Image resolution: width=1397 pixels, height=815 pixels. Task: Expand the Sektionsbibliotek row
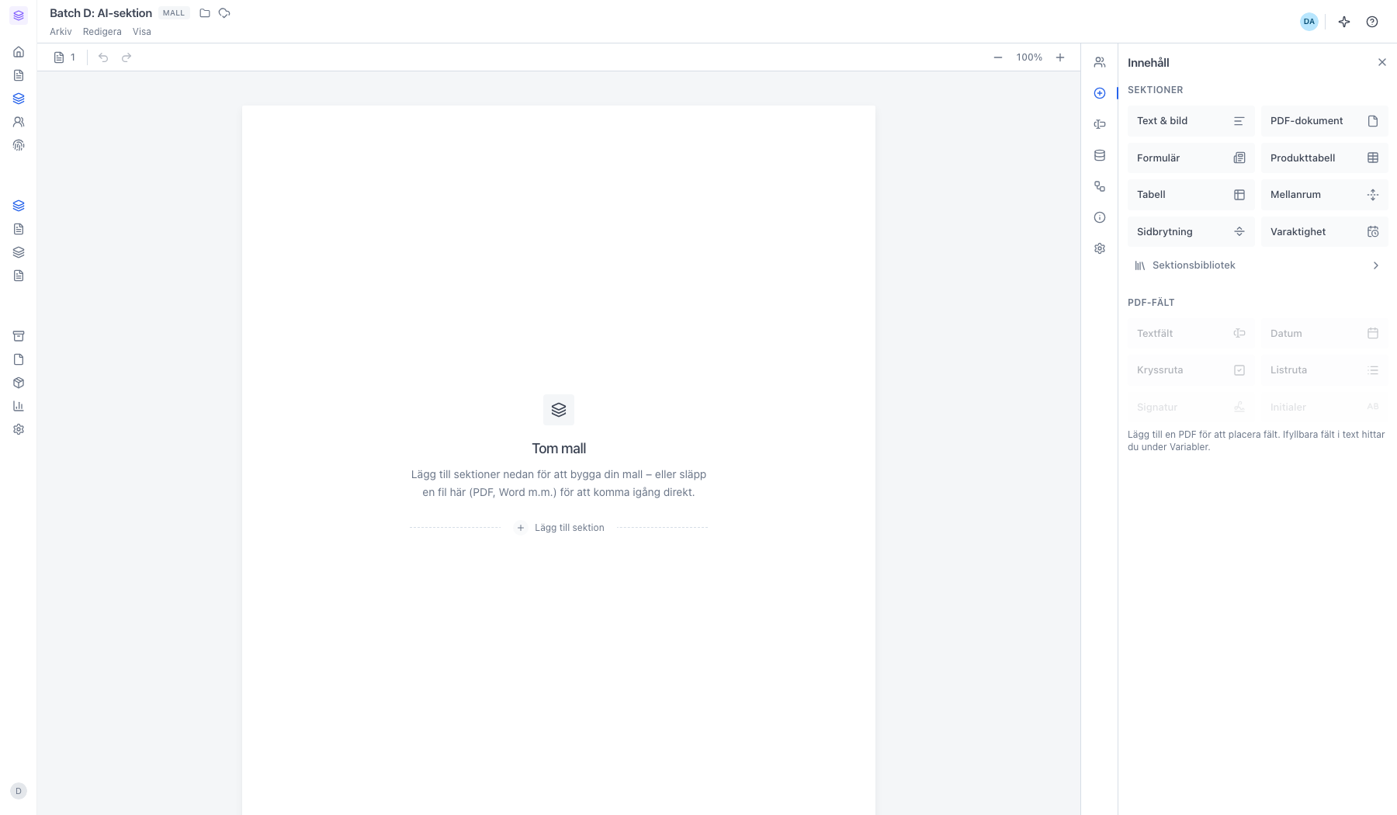1258,265
